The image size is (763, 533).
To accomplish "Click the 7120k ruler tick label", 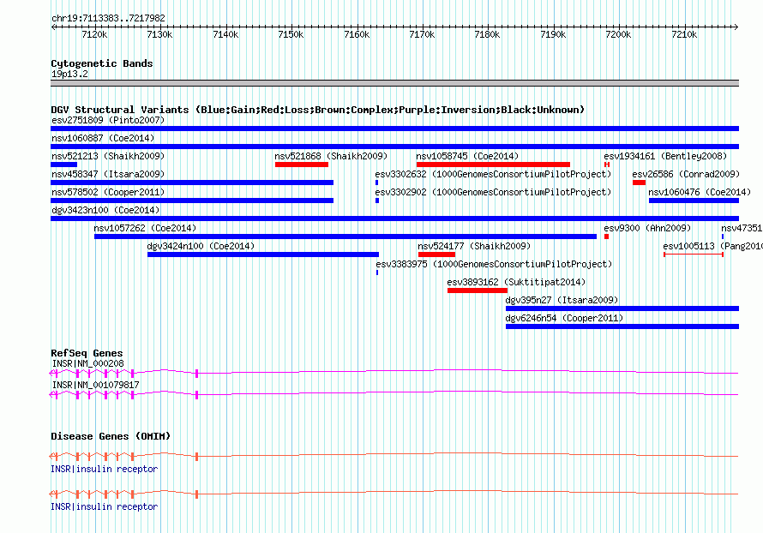I will coord(94,35).
